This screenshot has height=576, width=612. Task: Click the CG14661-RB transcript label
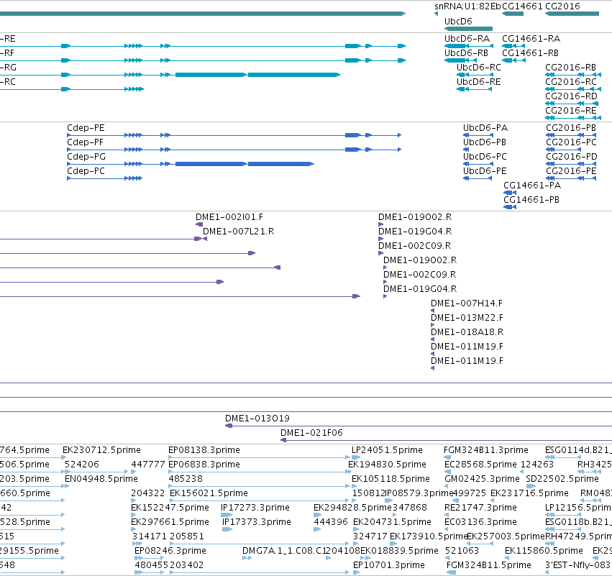click(530, 53)
